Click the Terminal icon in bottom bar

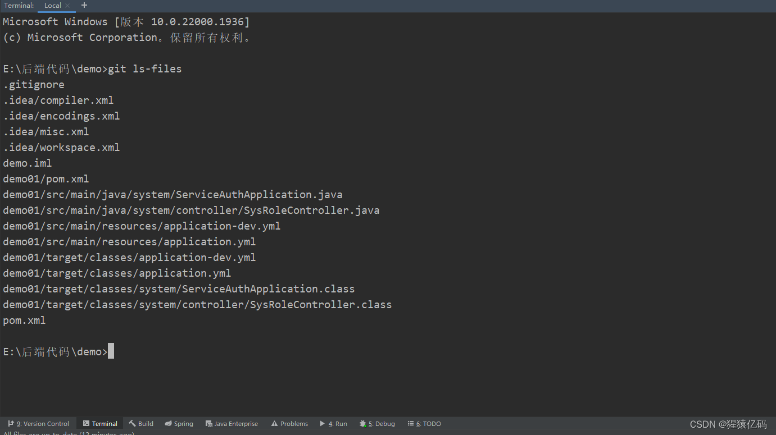click(86, 424)
